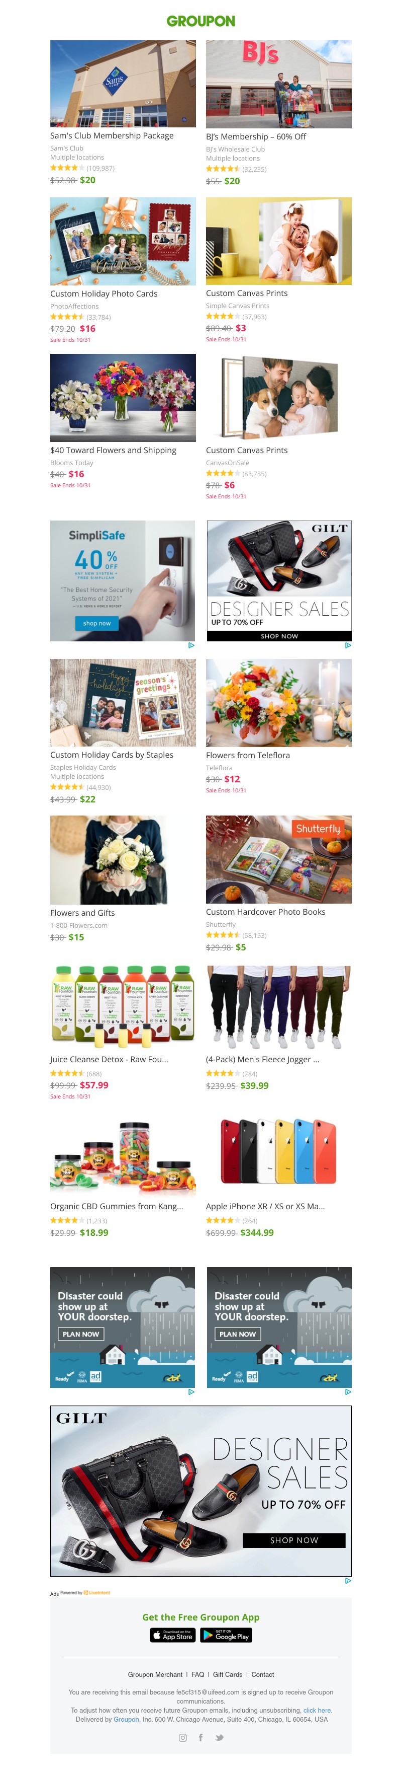Click the Groupon Merchant footer link
The height and width of the screenshot is (1768, 402).
point(155,1674)
